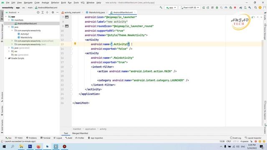Click gutter image icon on line 9

[67, 26]
